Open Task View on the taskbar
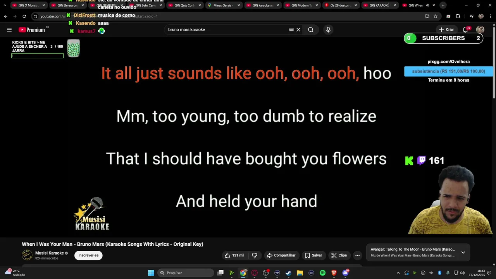Image resolution: width=496 pixels, height=279 pixels. (220, 273)
